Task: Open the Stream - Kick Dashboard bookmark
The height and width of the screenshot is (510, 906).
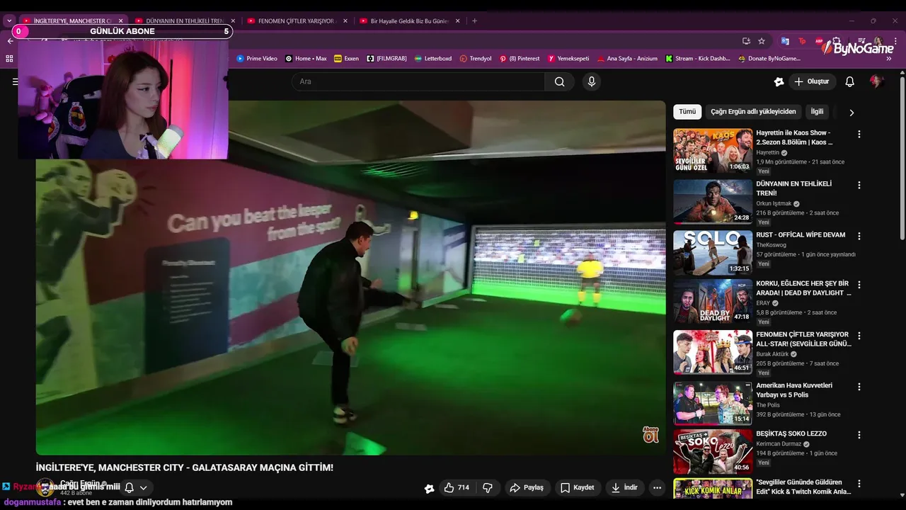Action: coord(698,59)
